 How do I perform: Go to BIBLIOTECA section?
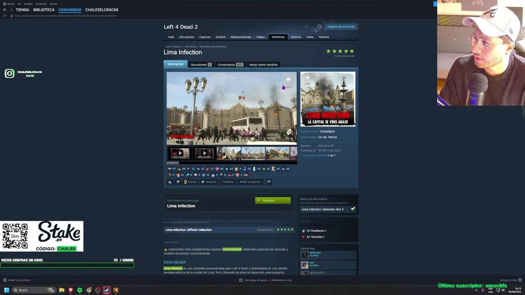(x=44, y=10)
